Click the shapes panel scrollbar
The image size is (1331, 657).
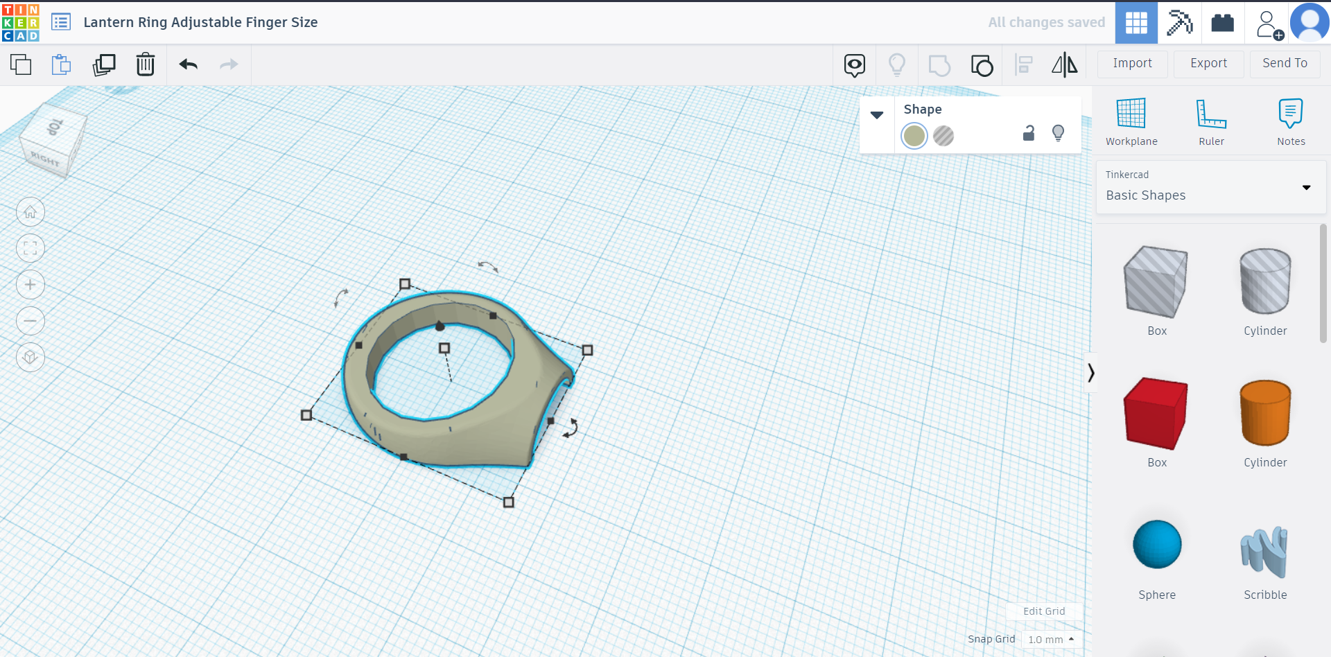click(1323, 283)
